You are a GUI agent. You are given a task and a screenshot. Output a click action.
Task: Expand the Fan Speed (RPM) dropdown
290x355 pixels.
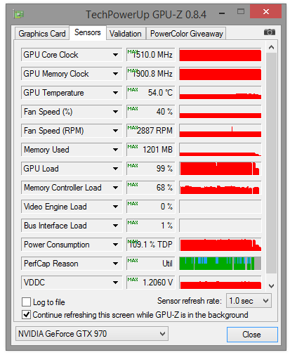pos(115,131)
